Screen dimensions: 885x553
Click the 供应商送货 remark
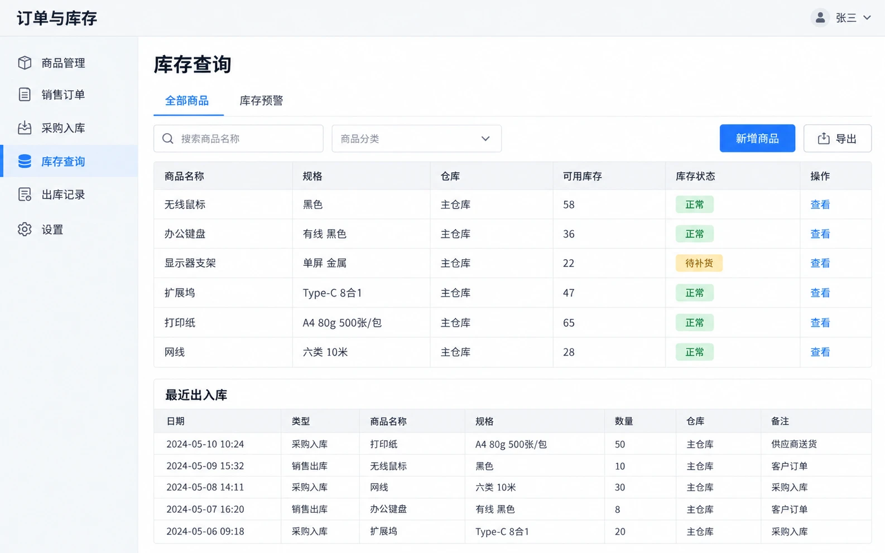coord(794,444)
